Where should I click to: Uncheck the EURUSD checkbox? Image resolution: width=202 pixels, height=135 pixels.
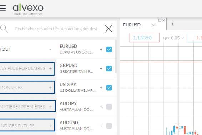click(109, 49)
